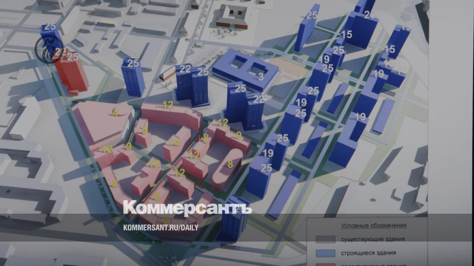Click the topmost 19 label in the upper-right
Image resolution: width=474 pixels, height=266 pixels.
pos(406,27)
